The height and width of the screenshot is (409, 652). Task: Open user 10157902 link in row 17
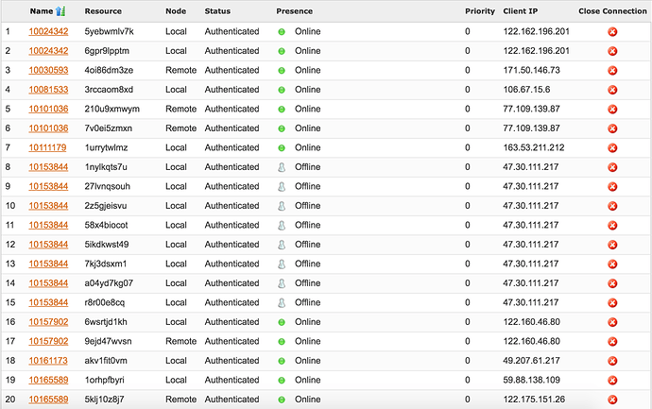tap(48, 341)
